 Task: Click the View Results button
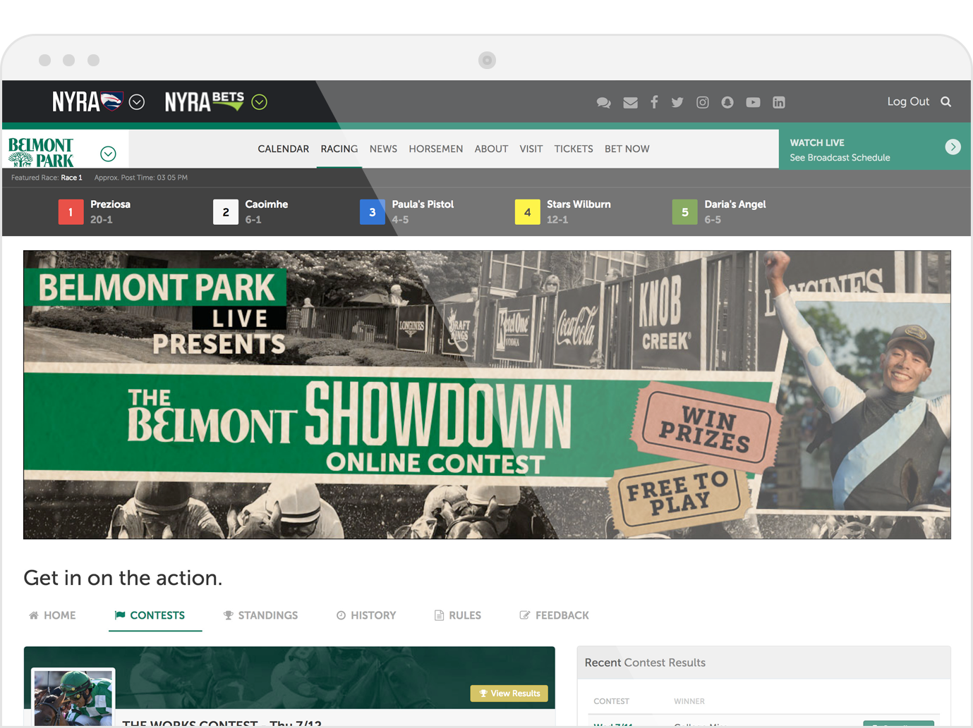509,693
